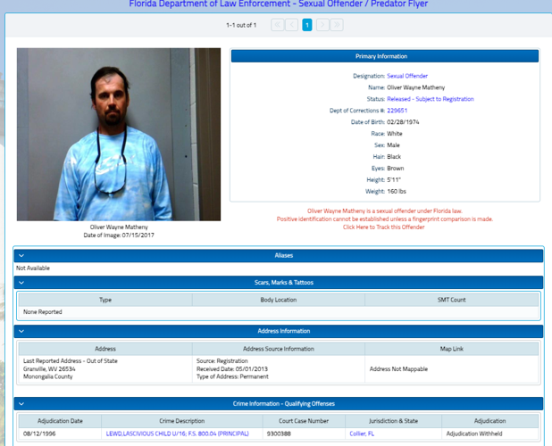Collapse the Crime Information section chevron

point(21,404)
